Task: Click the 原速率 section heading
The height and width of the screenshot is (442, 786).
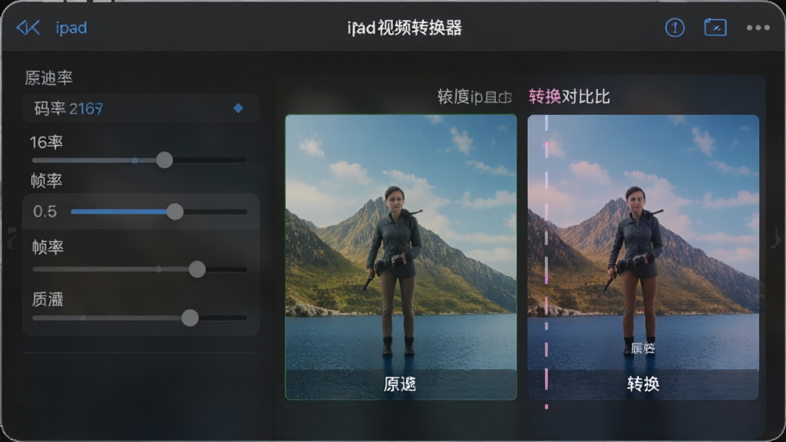Action: pyautogui.click(x=48, y=78)
